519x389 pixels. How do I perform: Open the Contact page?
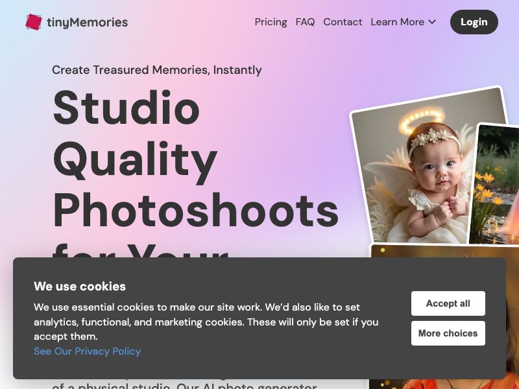coord(343,22)
